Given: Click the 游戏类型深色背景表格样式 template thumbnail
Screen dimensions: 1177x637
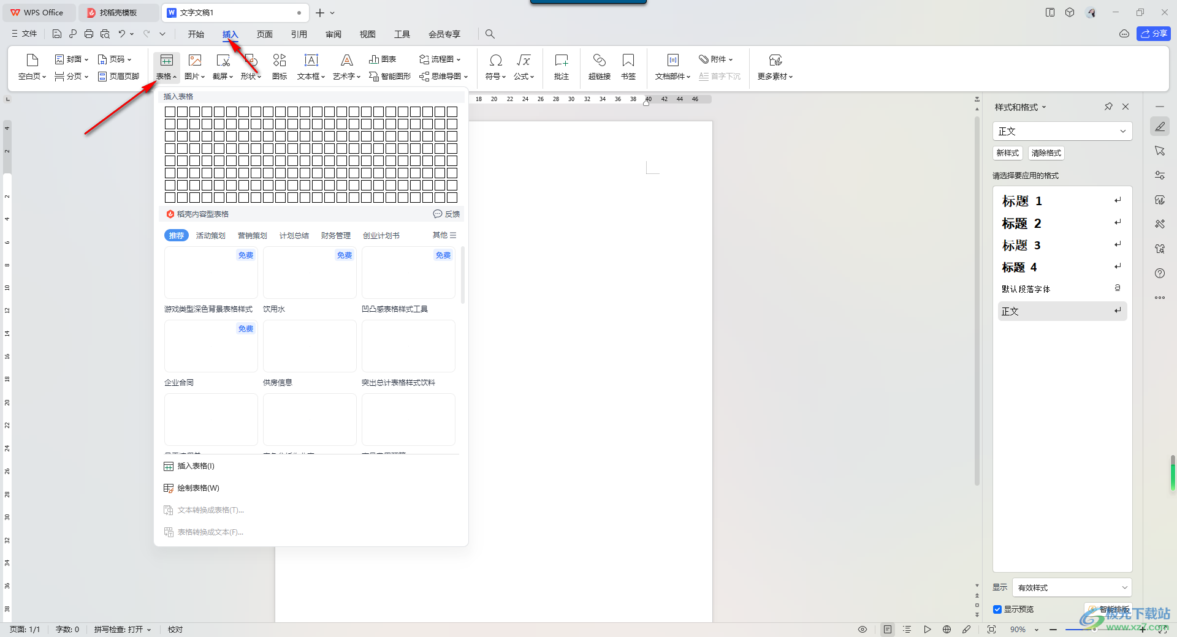Looking at the screenshot, I should point(211,273).
